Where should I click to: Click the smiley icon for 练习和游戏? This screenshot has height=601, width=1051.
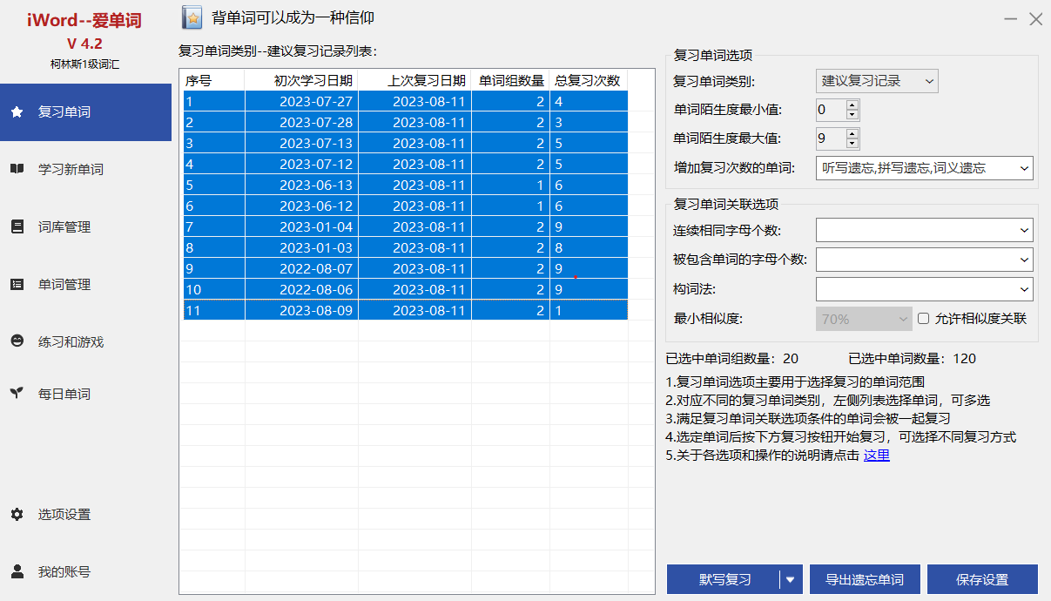pos(17,342)
